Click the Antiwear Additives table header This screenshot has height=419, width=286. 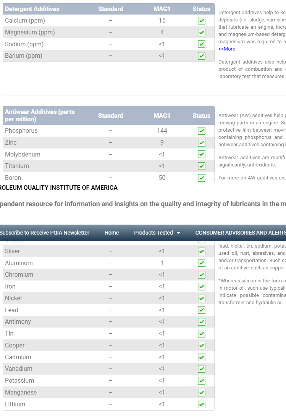[x=40, y=116]
